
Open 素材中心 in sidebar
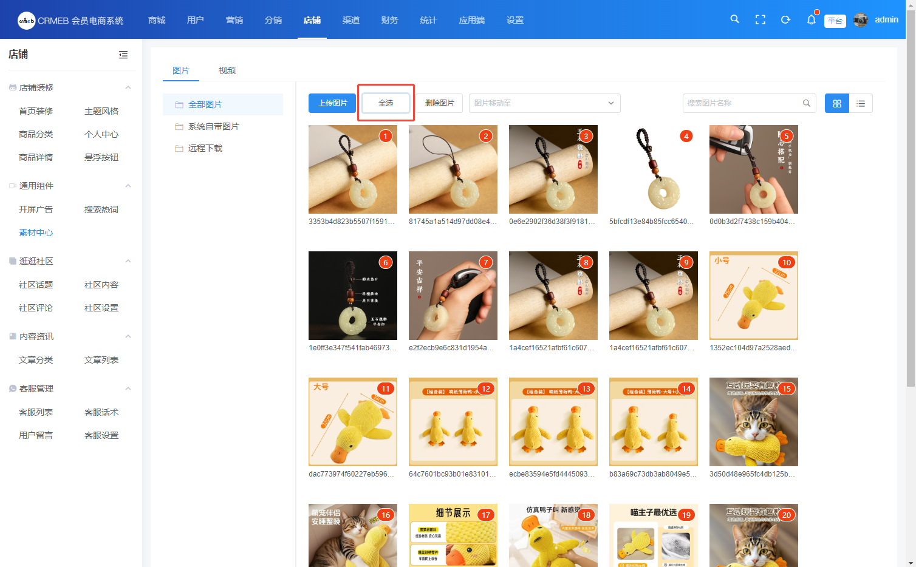36,233
